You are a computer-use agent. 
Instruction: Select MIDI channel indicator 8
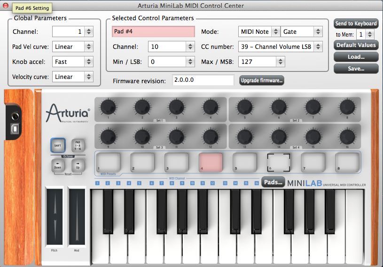pos(172,183)
